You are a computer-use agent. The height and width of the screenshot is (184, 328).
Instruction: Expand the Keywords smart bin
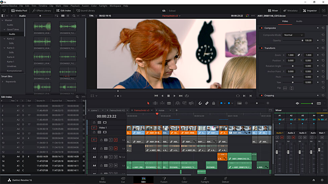point(3,82)
